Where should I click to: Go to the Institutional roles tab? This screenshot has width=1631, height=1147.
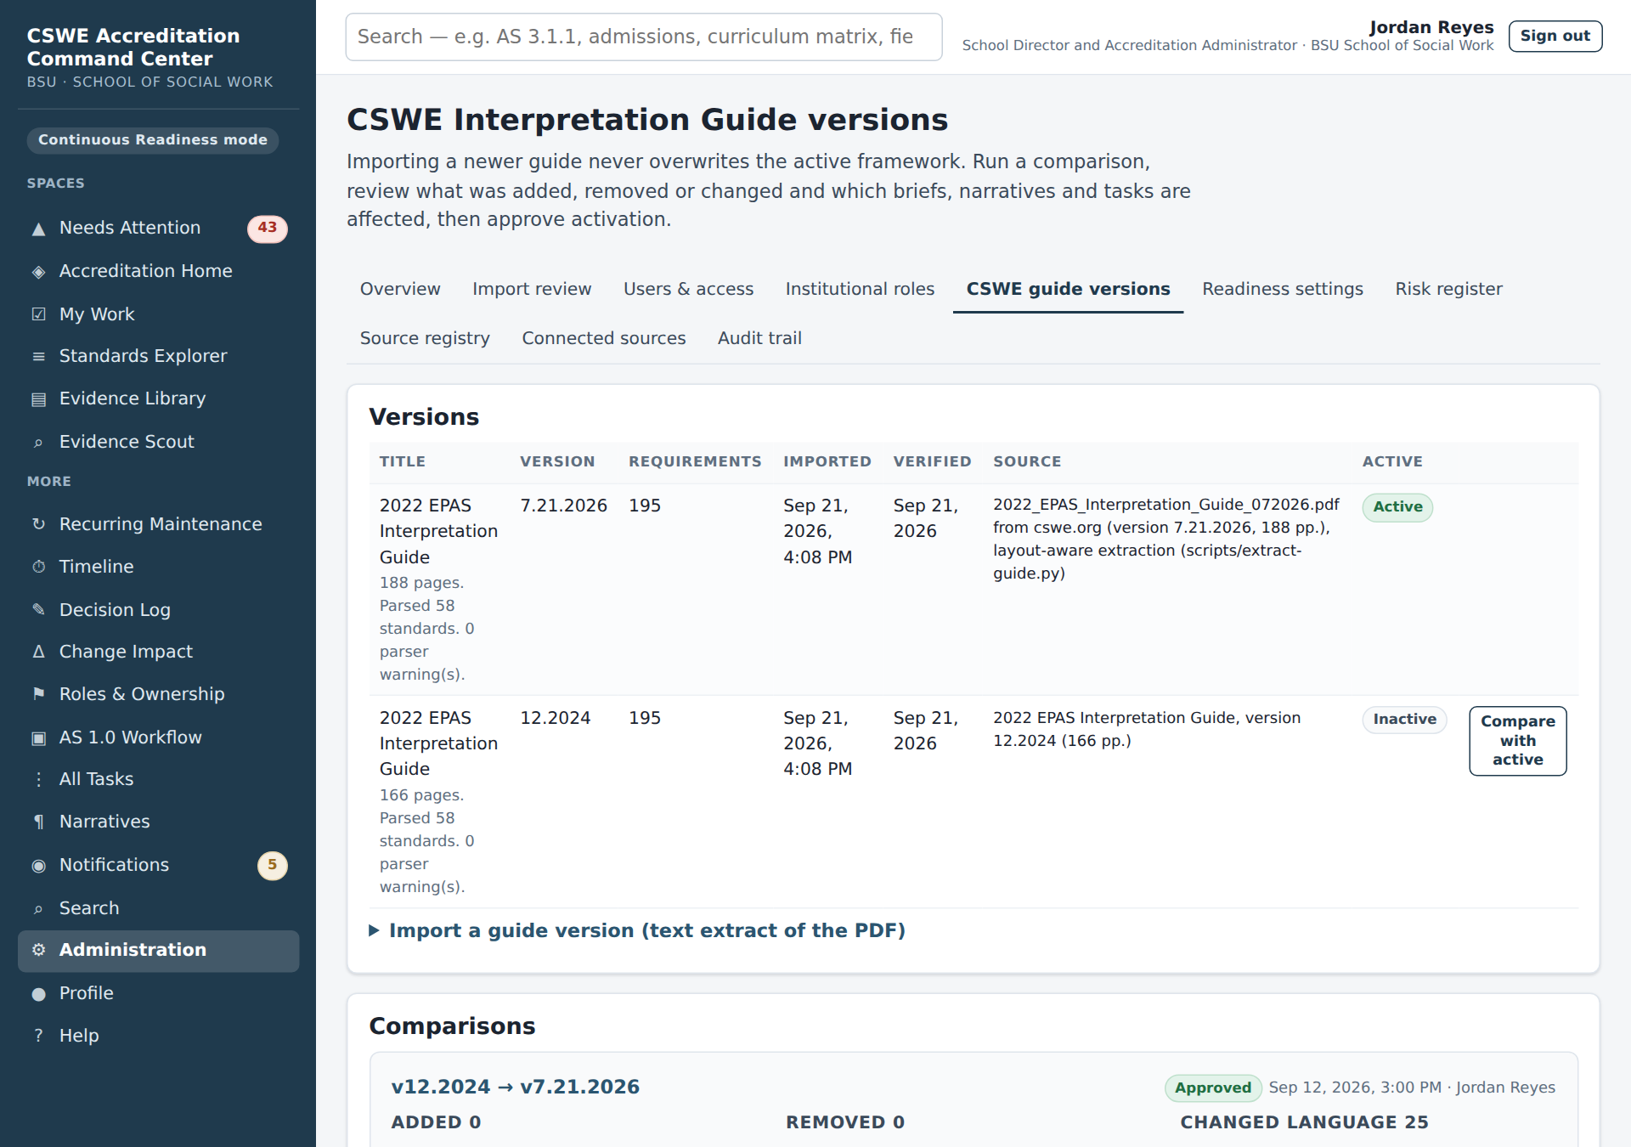point(860,289)
